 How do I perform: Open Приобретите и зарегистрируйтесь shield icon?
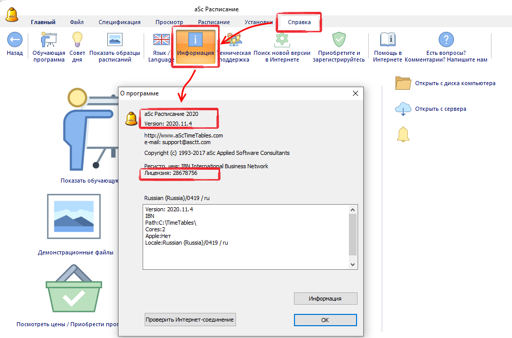pos(339,40)
